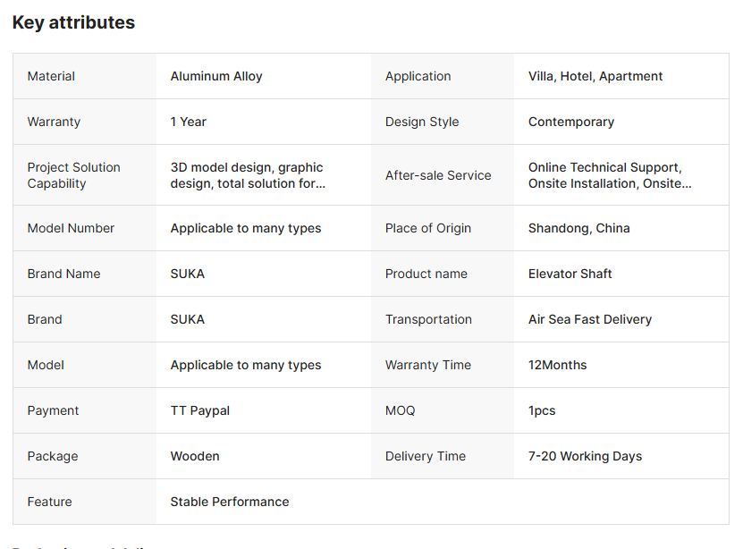Click the Villa, Hotel, Apartment application value
The height and width of the screenshot is (549, 743).
pyautogui.click(x=595, y=76)
